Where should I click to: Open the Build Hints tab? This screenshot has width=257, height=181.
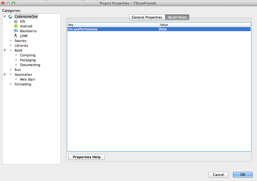click(x=177, y=17)
